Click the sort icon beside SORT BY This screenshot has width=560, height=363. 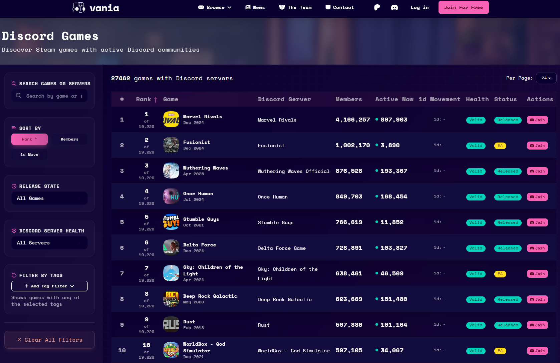pos(14,128)
